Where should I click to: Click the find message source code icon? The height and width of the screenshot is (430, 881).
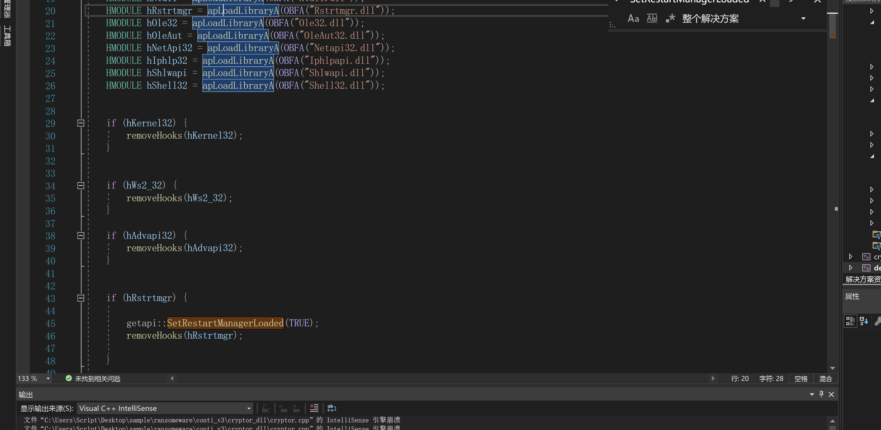(x=266, y=408)
